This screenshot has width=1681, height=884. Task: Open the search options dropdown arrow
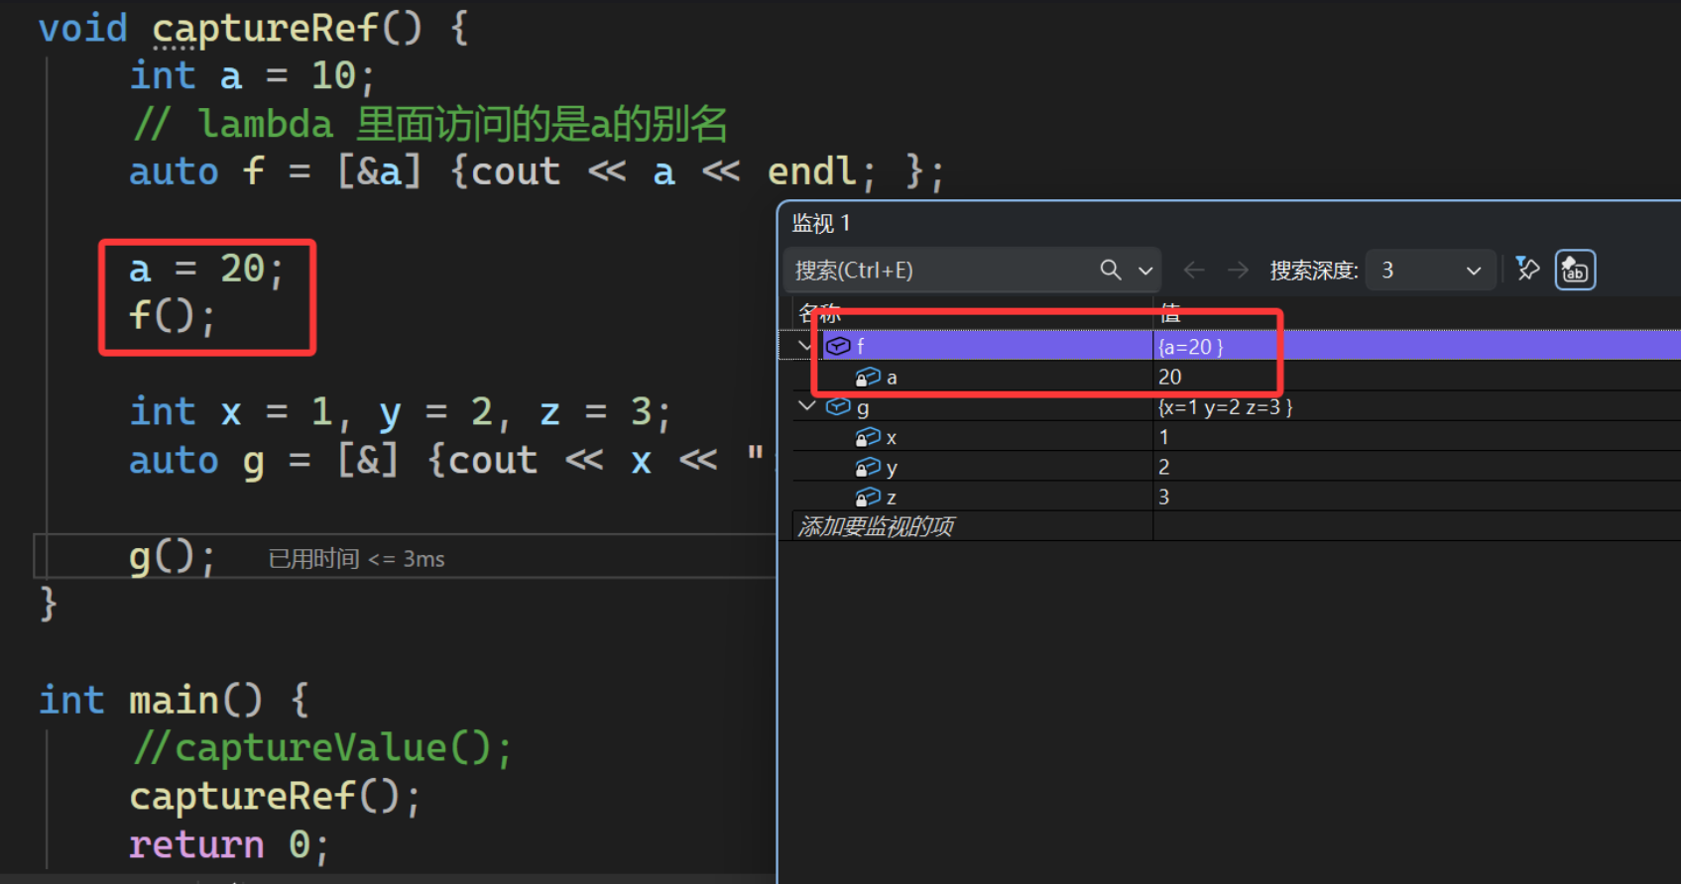pos(1145,271)
